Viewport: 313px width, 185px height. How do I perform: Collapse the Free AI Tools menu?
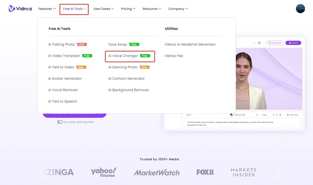coord(75,9)
